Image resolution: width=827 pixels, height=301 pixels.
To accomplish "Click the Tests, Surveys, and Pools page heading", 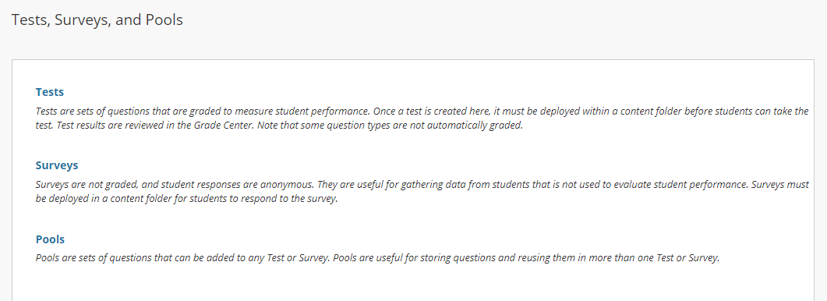I will click(97, 20).
